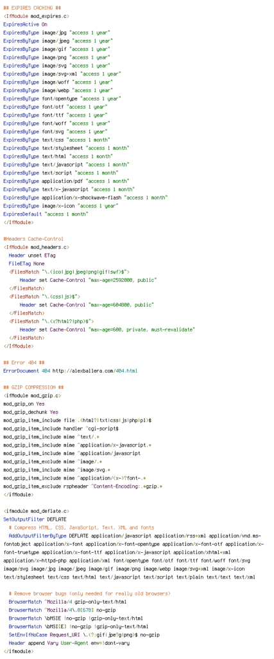Click the mod_gzip_dechunk Yes line
Image resolution: width=274 pixels, height=659 pixels.
click(31, 412)
